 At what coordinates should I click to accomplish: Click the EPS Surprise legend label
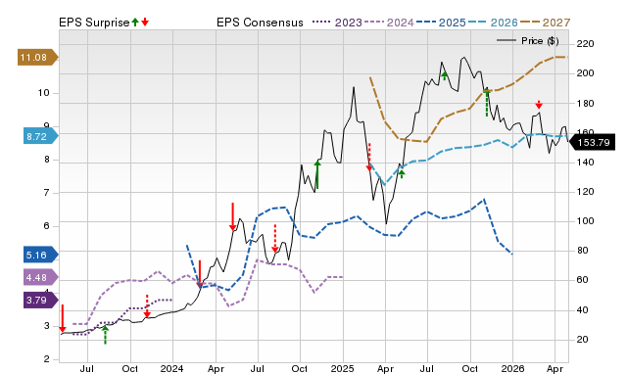tap(94, 23)
